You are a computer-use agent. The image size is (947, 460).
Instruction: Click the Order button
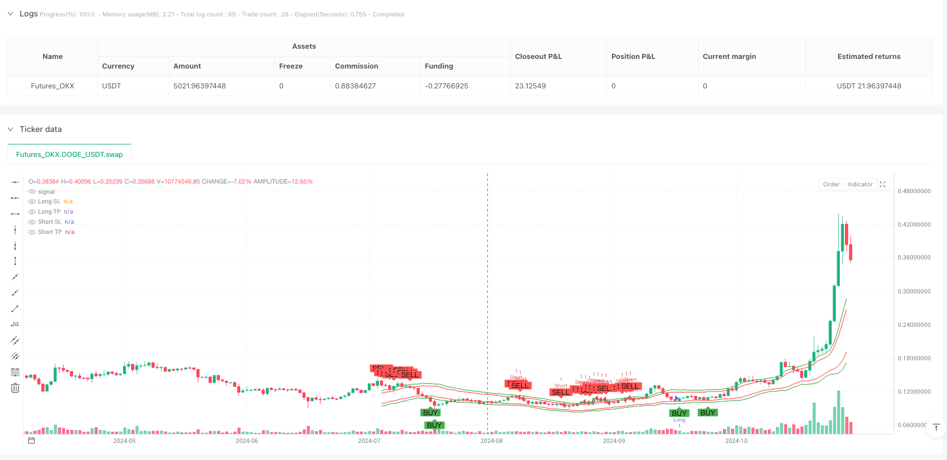point(831,184)
